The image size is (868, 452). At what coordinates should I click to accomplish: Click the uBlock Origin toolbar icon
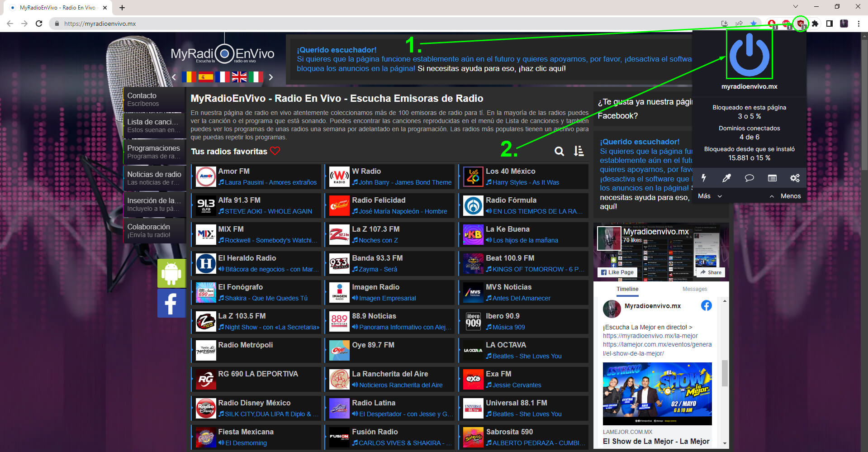click(x=801, y=24)
